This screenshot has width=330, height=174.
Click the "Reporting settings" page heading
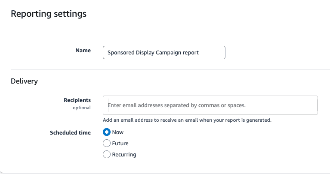click(49, 14)
